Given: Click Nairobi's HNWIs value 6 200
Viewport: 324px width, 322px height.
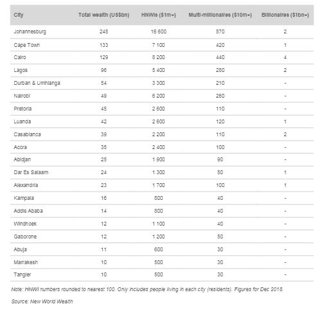Looking at the screenshot, I should (x=158, y=96).
